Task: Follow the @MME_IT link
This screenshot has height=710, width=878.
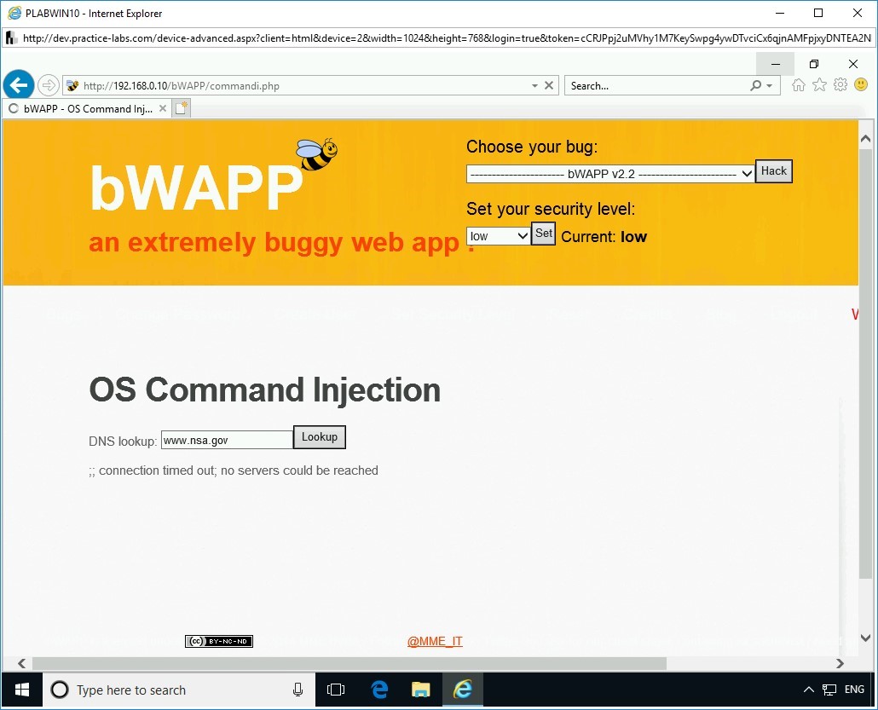Action: (435, 641)
